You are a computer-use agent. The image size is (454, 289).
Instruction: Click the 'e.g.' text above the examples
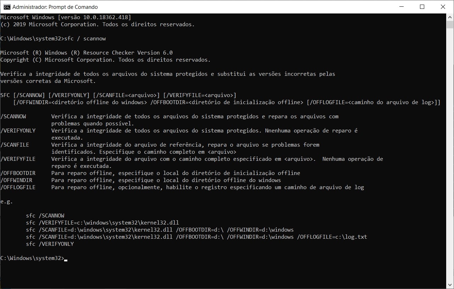coord(6,202)
